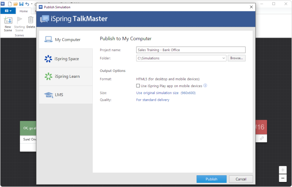
Task: Click the Project name input field
Action: [x=191, y=50]
